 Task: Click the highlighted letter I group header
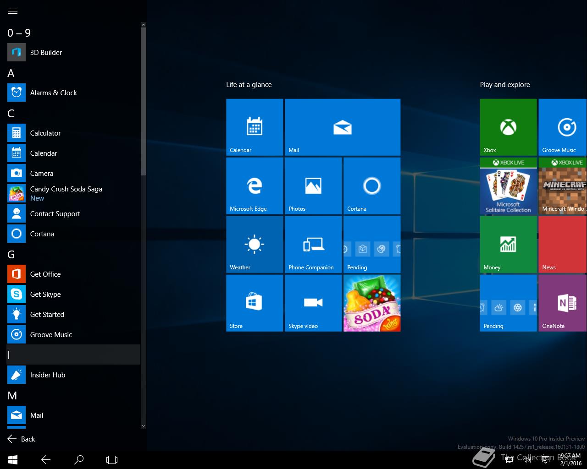pos(73,354)
